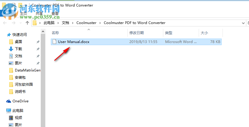
Task: Navigate back with the back arrow
Action: 5,23
